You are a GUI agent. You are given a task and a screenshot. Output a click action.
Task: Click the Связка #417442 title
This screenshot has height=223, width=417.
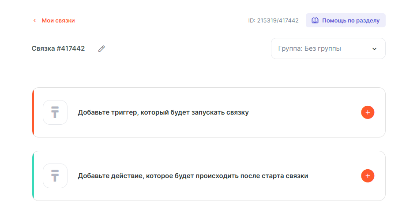click(58, 48)
